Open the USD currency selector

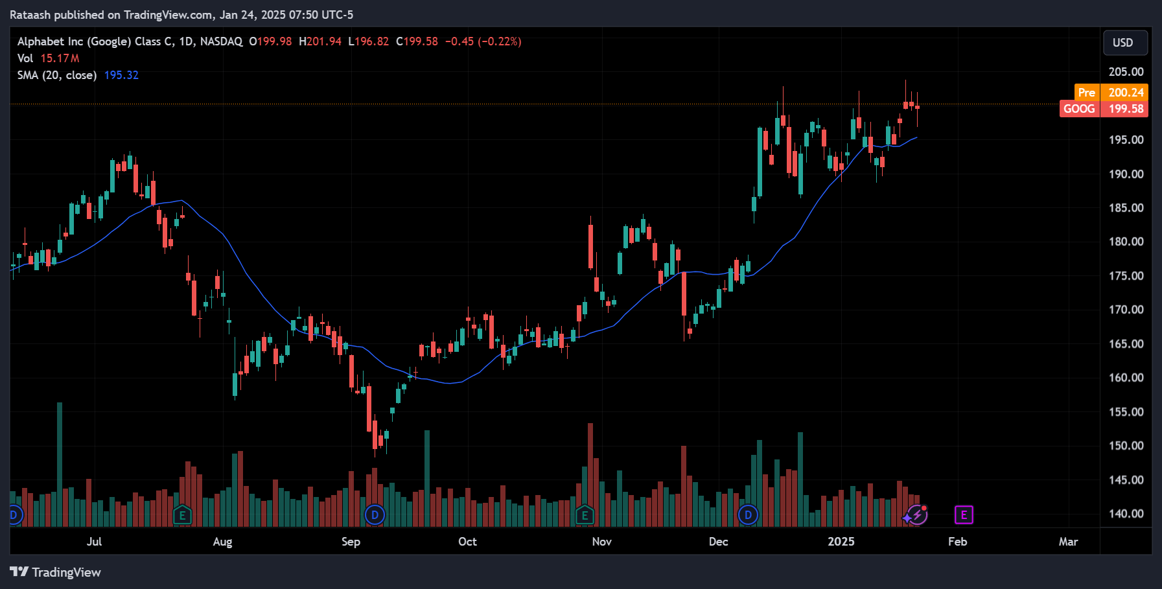click(1125, 43)
